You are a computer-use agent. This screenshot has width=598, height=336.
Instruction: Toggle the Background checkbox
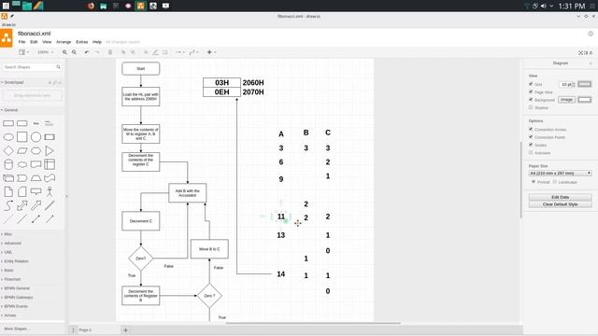click(x=531, y=100)
